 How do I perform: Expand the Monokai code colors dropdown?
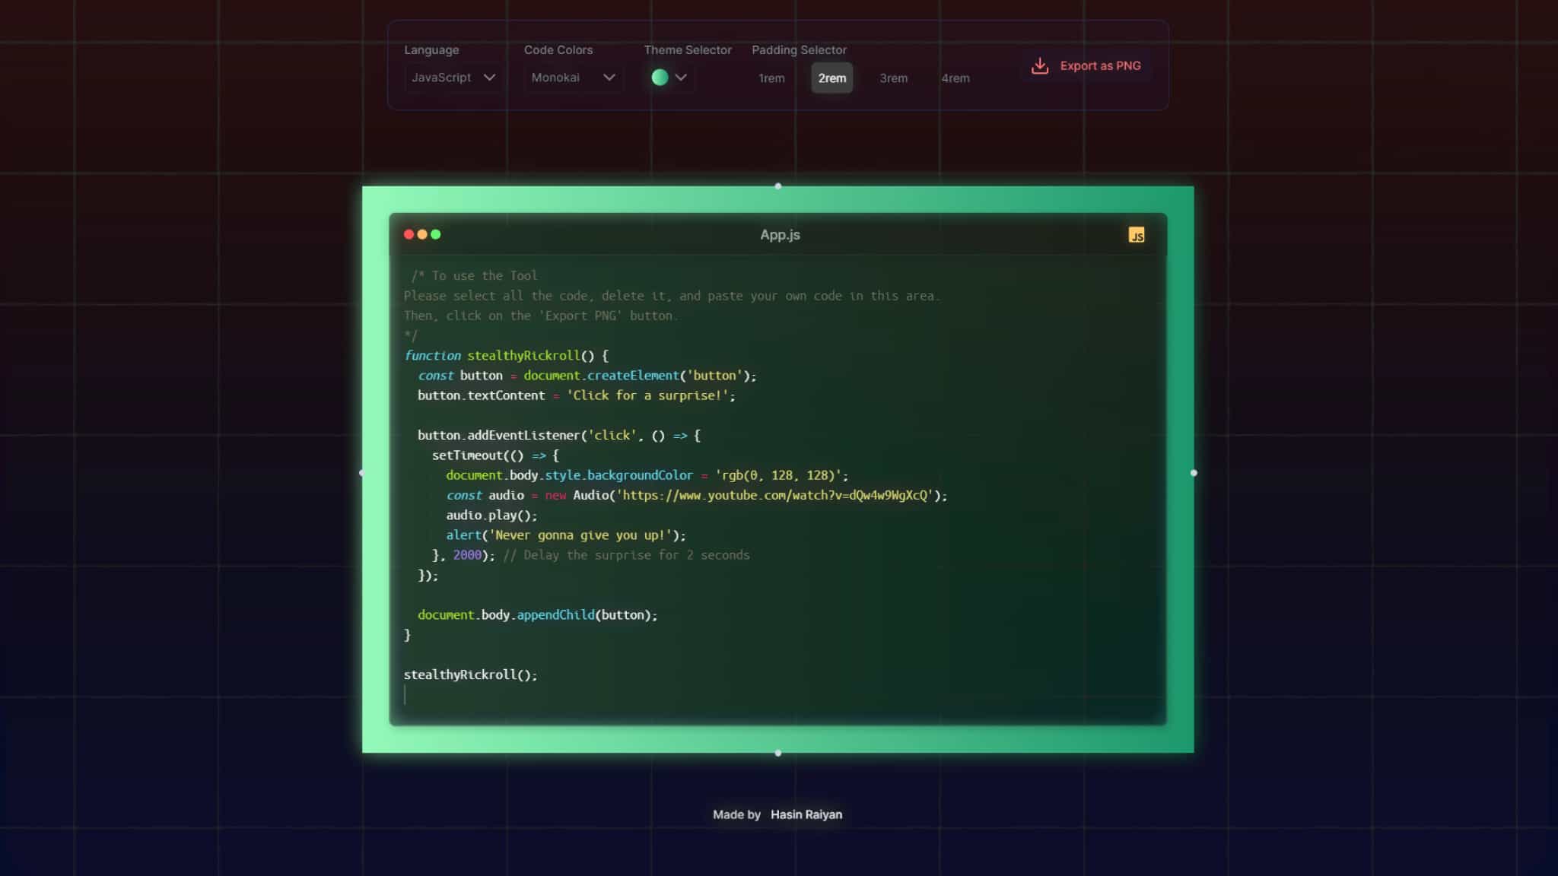point(573,78)
